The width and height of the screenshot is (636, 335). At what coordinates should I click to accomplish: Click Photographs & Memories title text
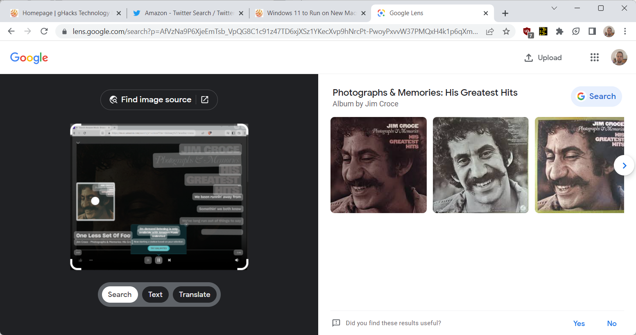(425, 92)
